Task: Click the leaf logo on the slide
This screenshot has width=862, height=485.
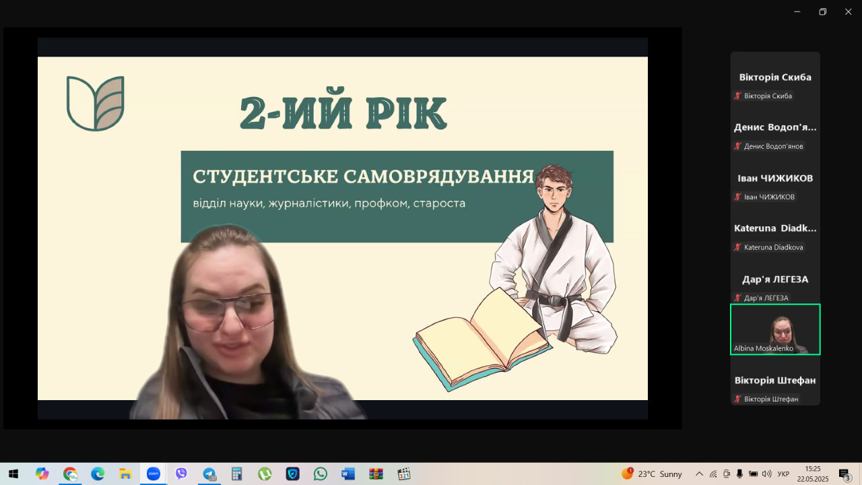Action: point(96,103)
